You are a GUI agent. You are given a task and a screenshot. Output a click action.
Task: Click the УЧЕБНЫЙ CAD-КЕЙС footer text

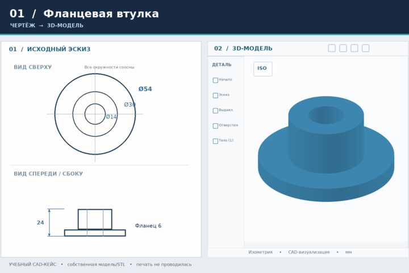(32, 264)
